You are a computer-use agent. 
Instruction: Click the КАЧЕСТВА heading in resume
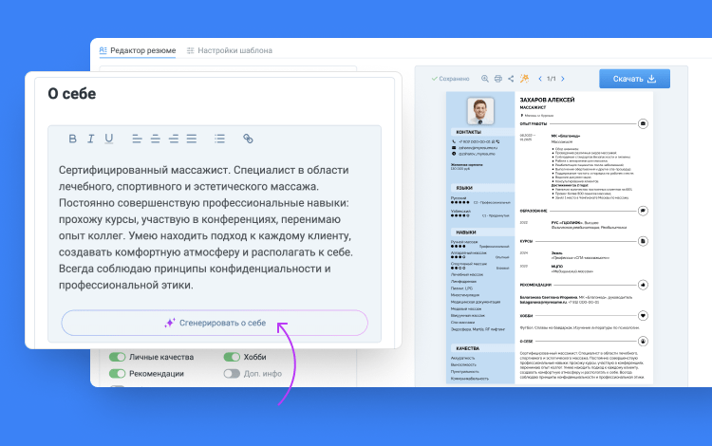(x=467, y=348)
